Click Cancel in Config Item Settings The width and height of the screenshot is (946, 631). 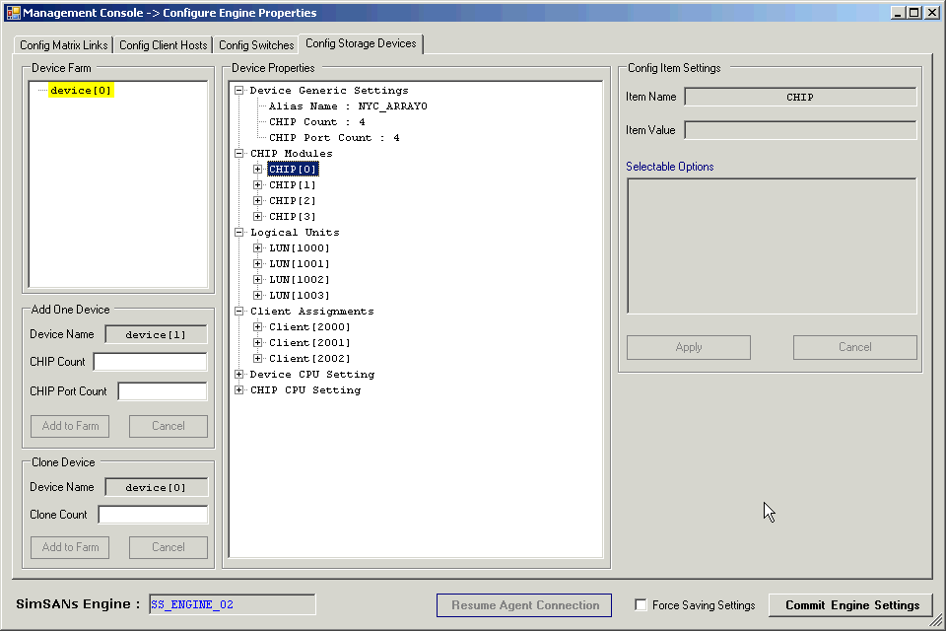tap(855, 347)
